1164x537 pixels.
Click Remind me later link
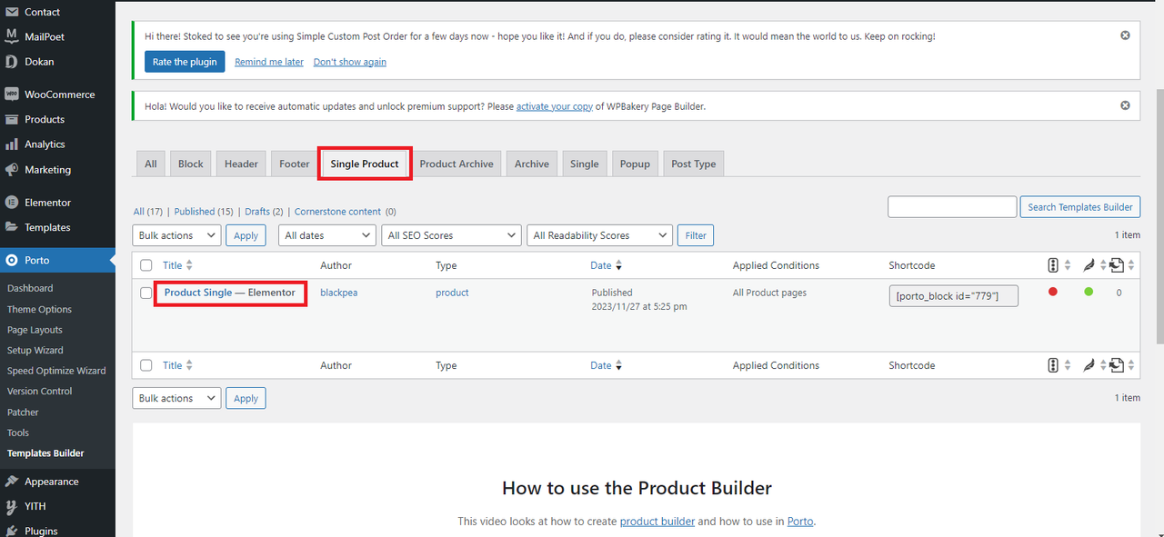[x=269, y=62]
